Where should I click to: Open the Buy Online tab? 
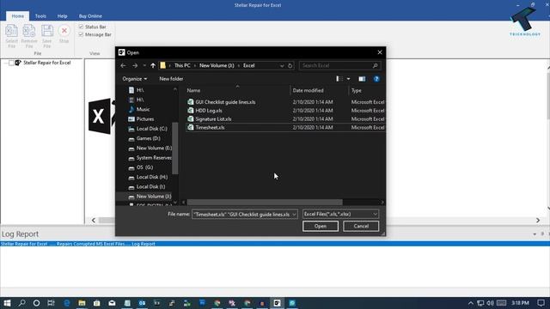90,16
